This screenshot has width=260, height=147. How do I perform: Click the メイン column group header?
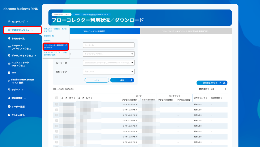pyautogui.click(x=139, y=96)
